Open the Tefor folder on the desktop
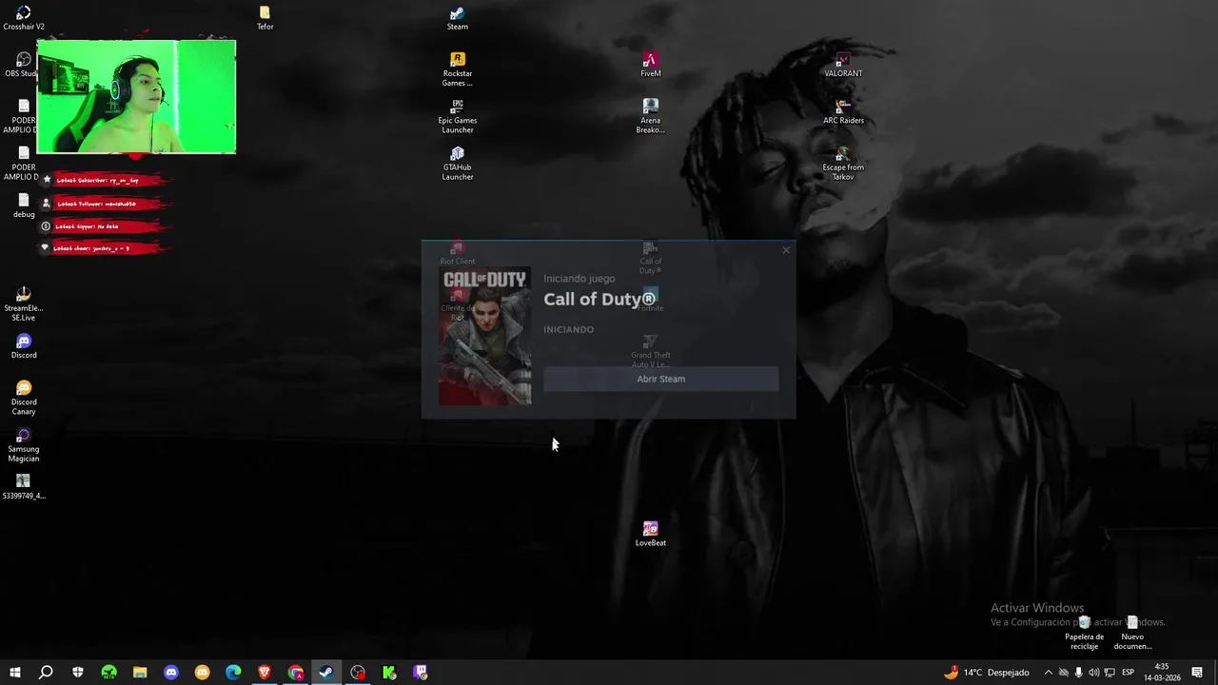 point(265,18)
